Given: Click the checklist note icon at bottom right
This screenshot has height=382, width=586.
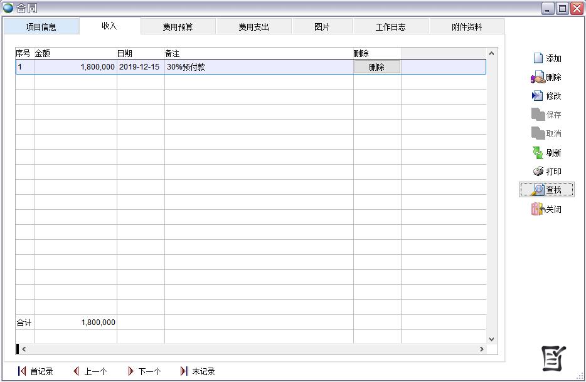Looking at the screenshot, I should tap(553, 358).
